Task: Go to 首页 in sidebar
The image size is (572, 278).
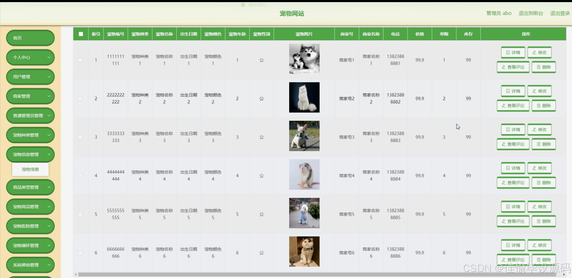Action: click(x=30, y=38)
